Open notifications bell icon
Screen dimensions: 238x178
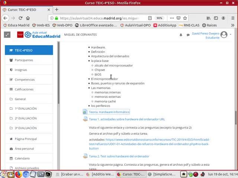181,35
